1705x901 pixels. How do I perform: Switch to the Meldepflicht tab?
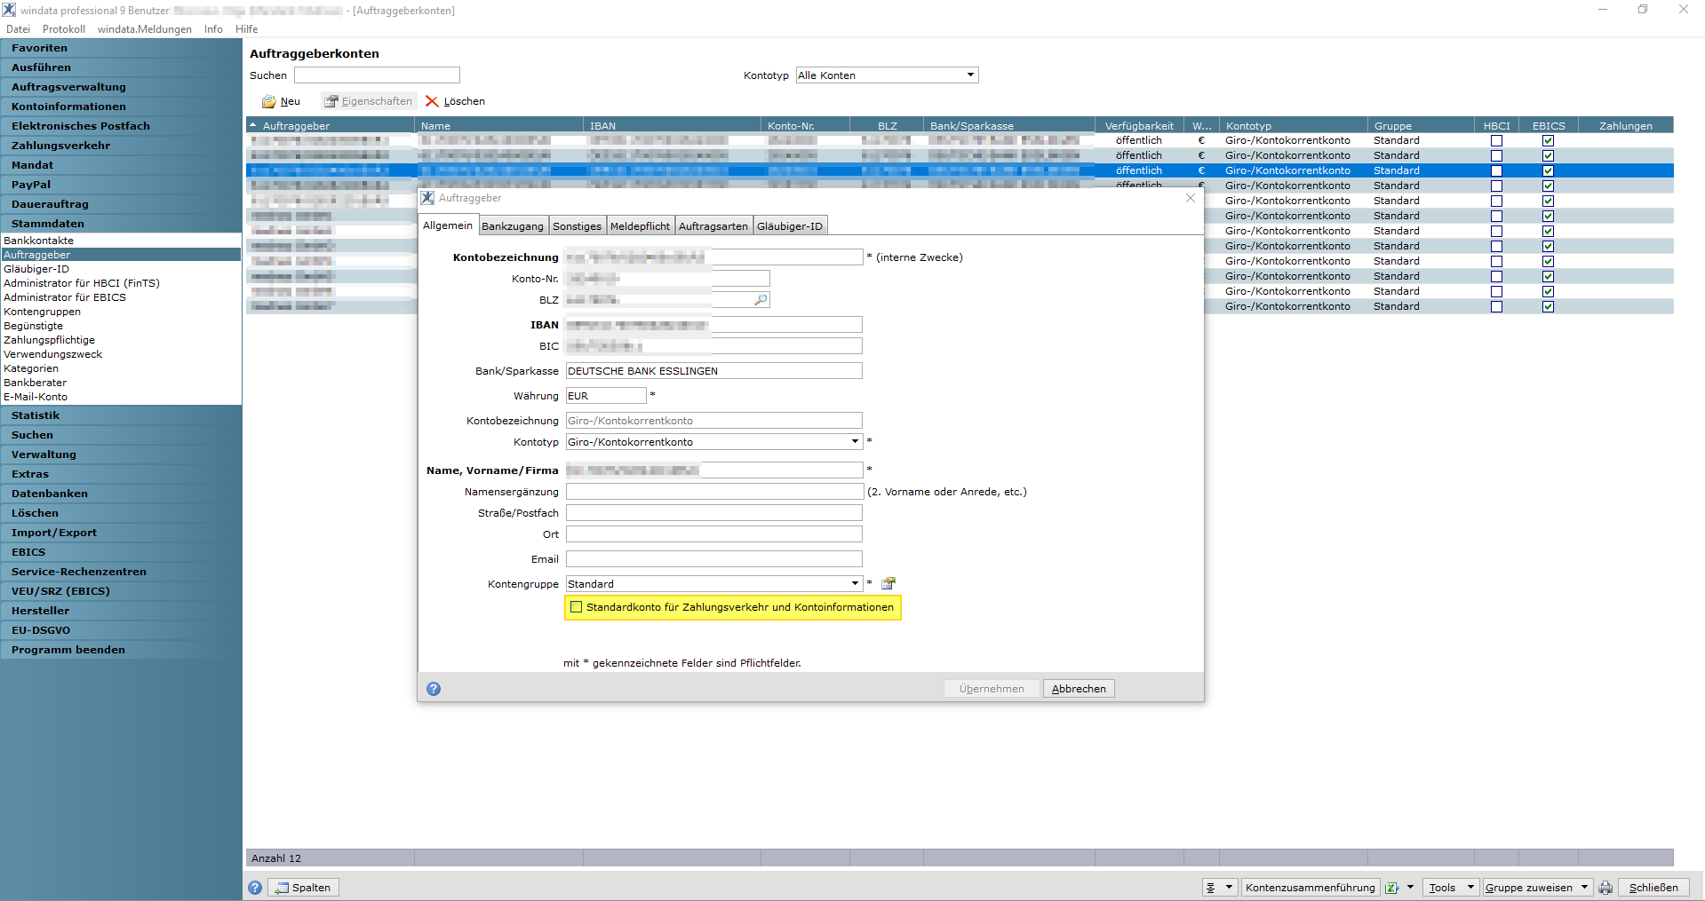coord(640,226)
